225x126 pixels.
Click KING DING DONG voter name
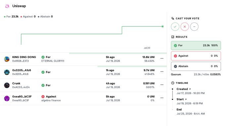point(24,57)
